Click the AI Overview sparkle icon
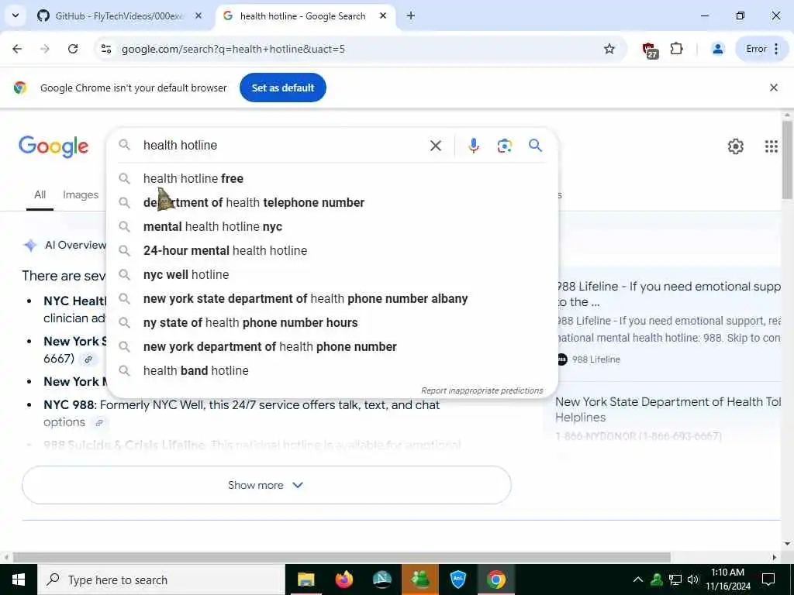 pyautogui.click(x=30, y=246)
